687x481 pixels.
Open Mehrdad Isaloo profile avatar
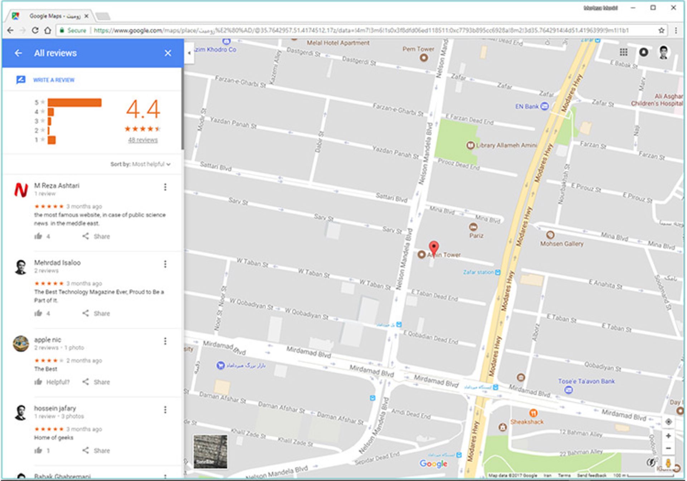pos(21,267)
